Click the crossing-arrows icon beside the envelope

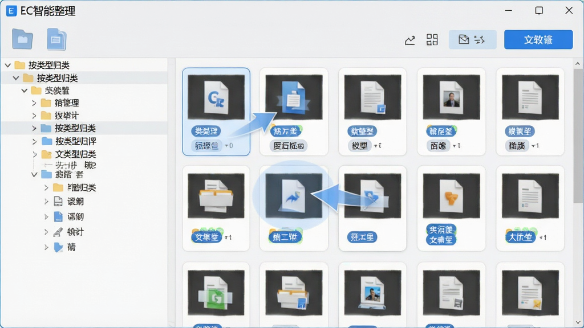(x=480, y=39)
